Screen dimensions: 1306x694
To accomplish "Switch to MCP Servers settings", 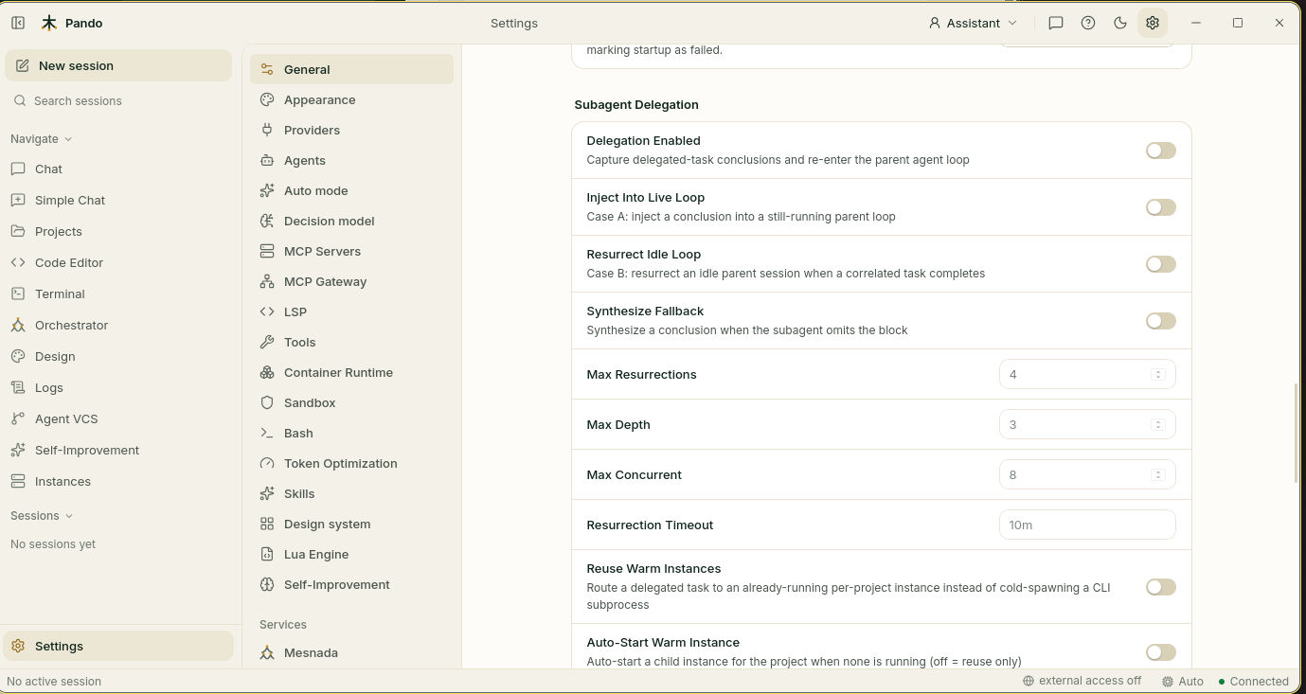I will tap(351, 251).
